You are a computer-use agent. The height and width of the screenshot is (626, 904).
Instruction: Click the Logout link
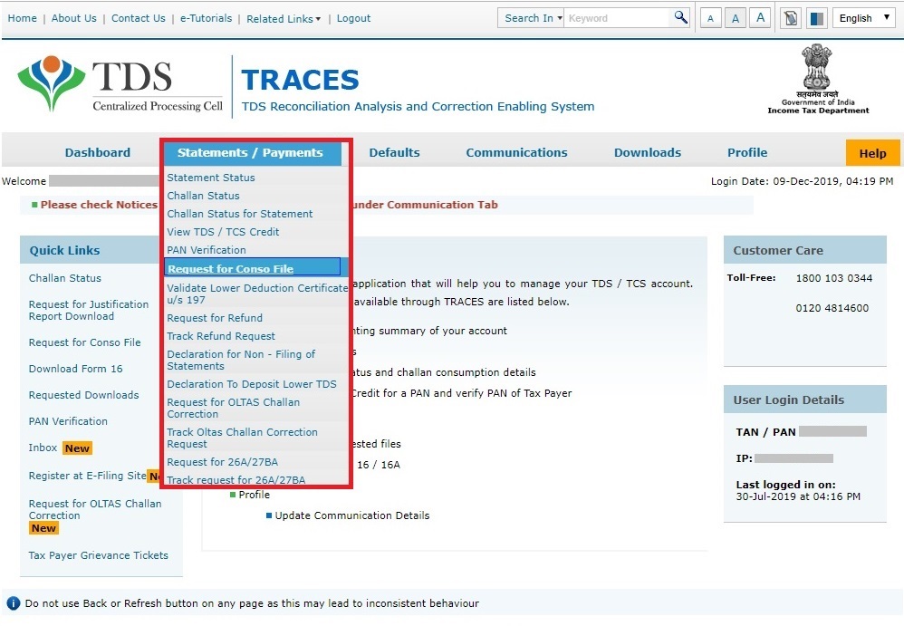coord(353,18)
